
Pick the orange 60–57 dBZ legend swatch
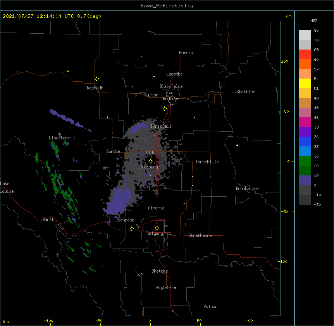tap(305, 64)
